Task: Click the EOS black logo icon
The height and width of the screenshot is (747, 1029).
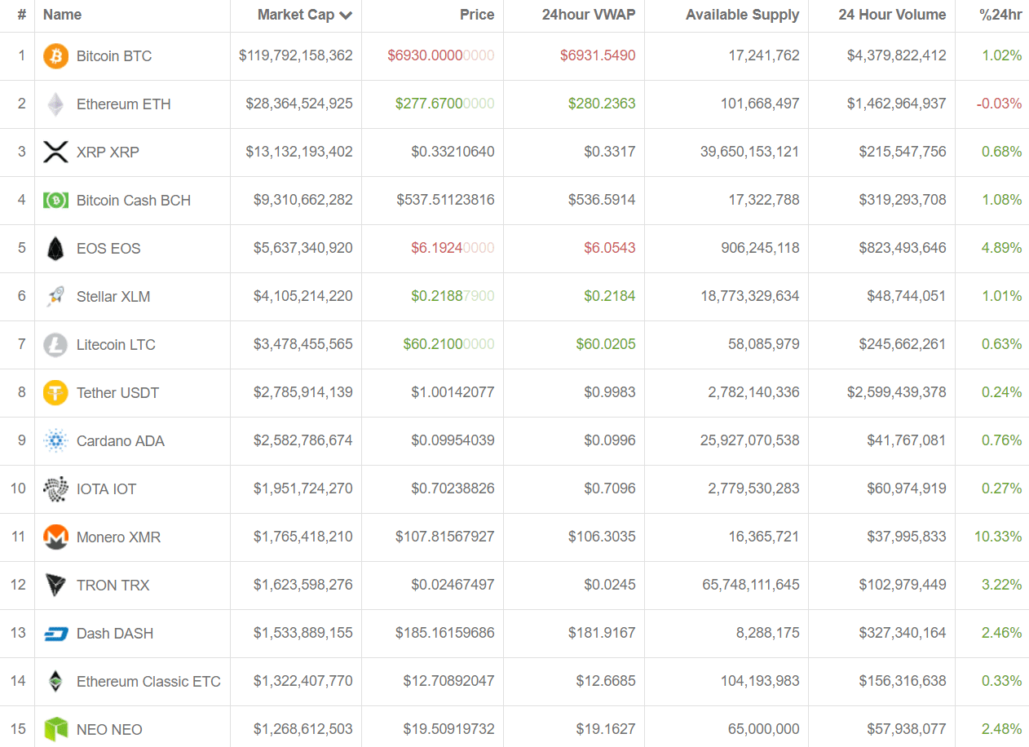Action: tap(55, 249)
